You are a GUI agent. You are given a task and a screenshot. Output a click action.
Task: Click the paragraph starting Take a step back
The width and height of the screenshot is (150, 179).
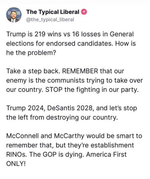(x=74, y=80)
